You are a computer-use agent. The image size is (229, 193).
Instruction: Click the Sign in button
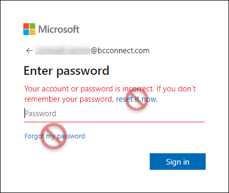point(178,162)
